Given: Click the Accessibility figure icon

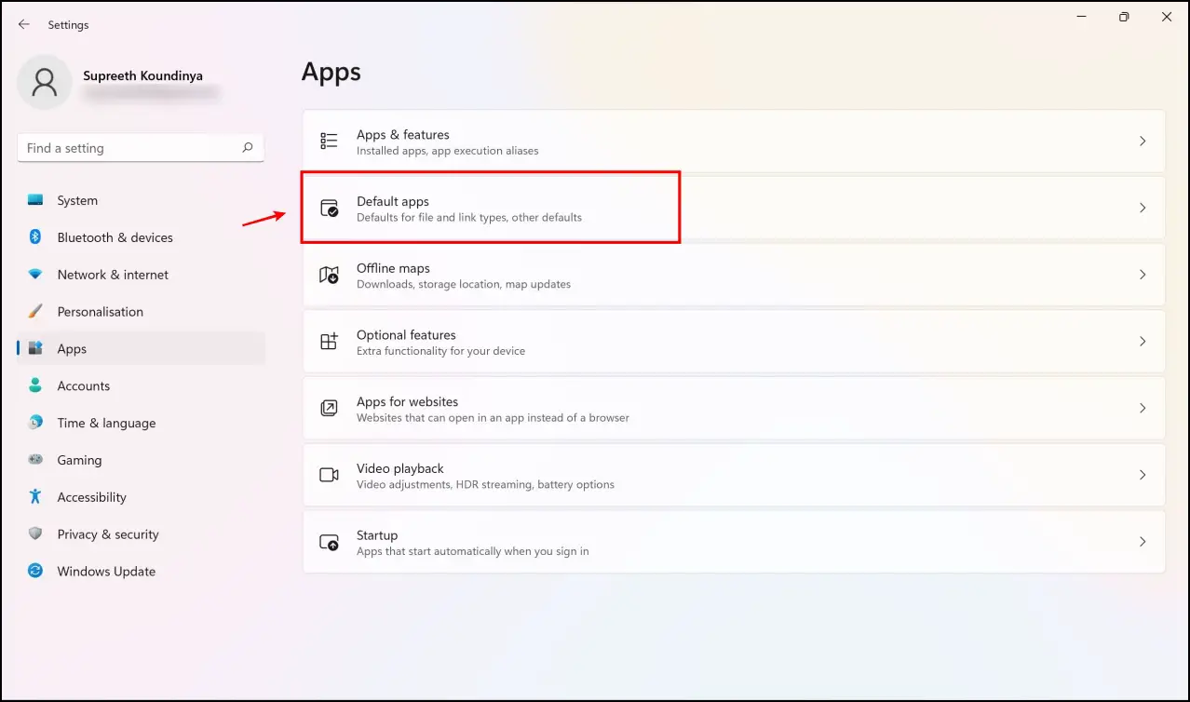Looking at the screenshot, I should pyautogui.click(x=35, y=497).
